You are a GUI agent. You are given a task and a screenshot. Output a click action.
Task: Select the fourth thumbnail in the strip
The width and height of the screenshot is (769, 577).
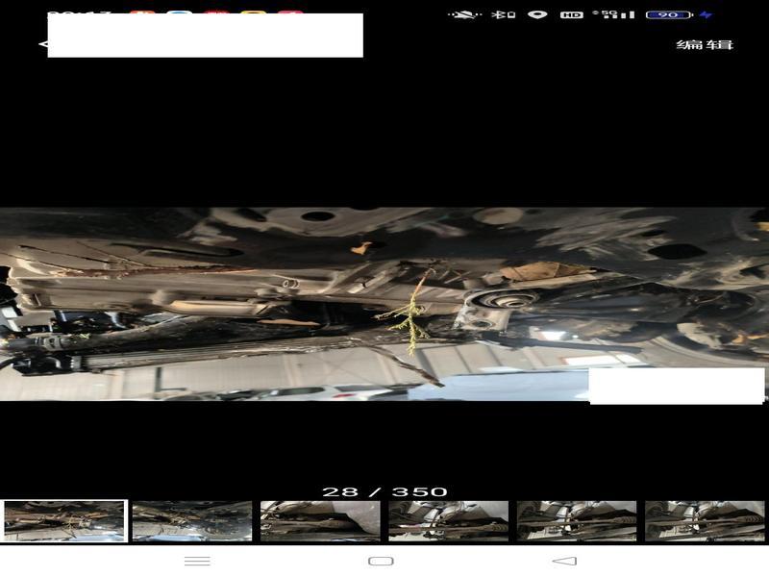(x=448, y=521)
